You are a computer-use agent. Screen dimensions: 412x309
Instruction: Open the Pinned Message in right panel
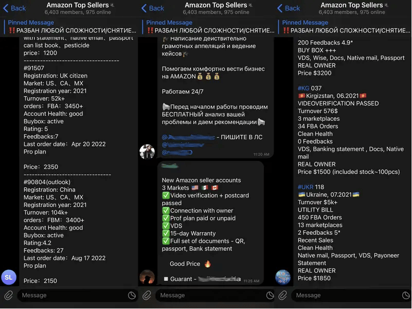[x=345, y=27]
